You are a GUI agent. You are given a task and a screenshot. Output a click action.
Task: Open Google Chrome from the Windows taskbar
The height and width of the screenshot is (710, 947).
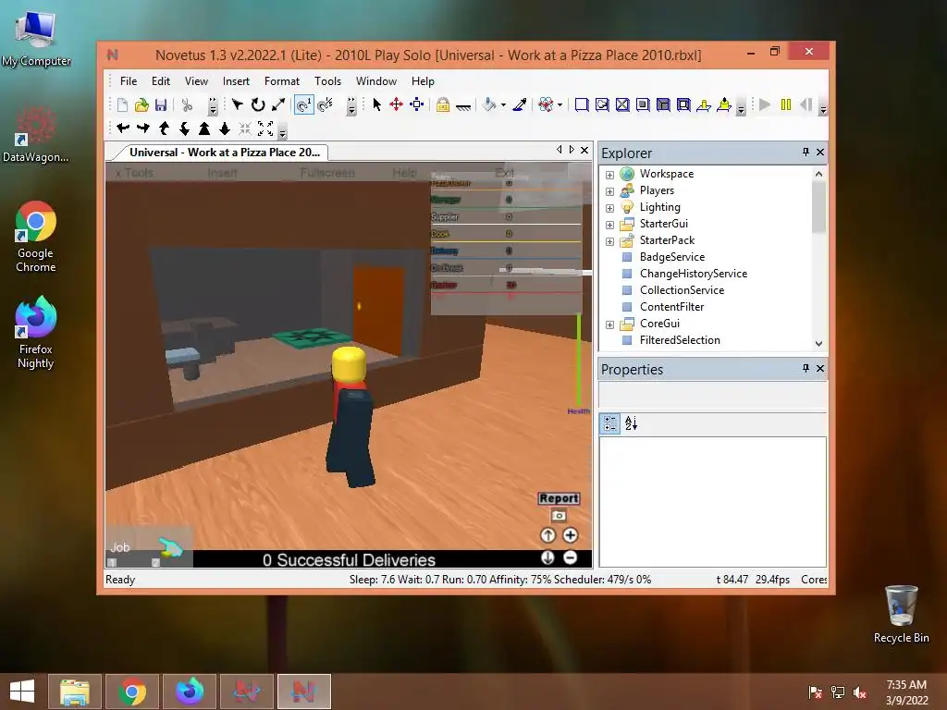coord(132,692)
